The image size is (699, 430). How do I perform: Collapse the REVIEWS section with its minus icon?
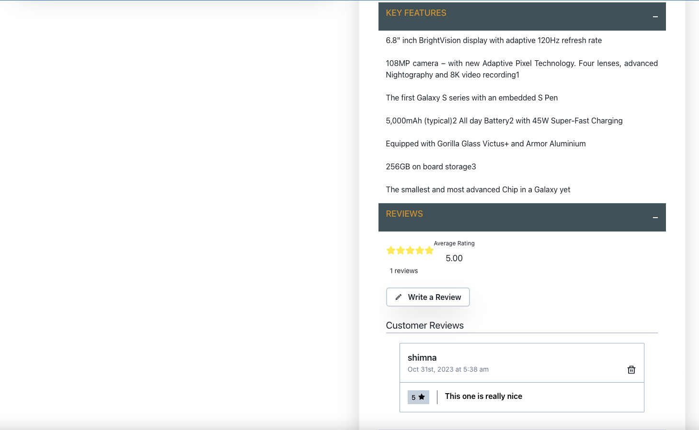click(x=655, y=217)
